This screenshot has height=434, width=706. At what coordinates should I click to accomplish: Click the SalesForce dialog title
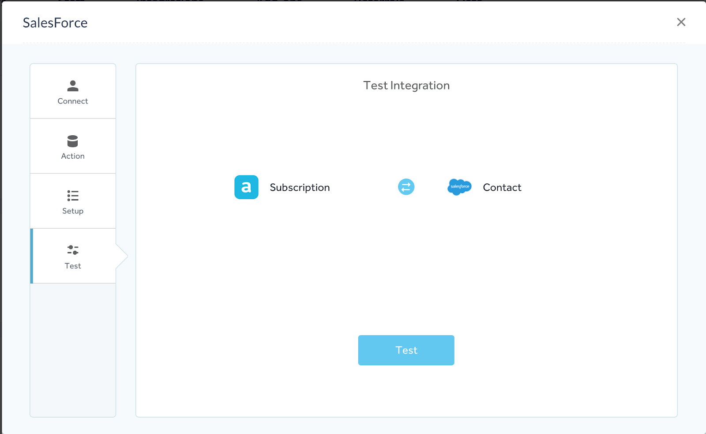click(55, 23)
